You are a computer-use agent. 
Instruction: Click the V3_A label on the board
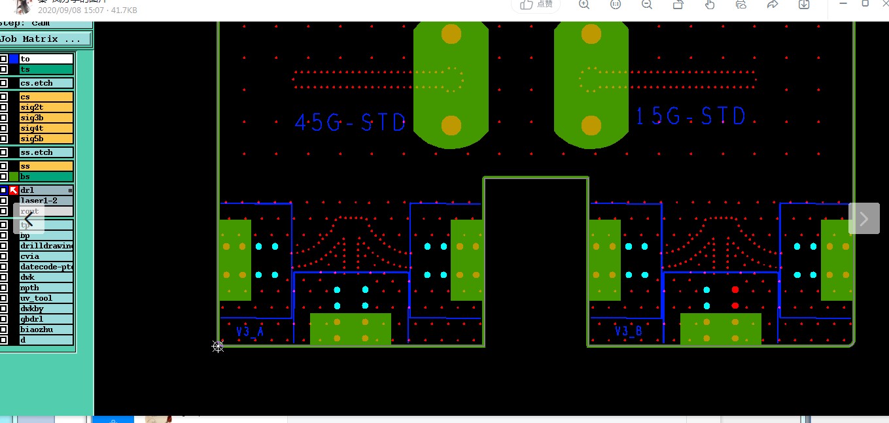pos(250,331)
